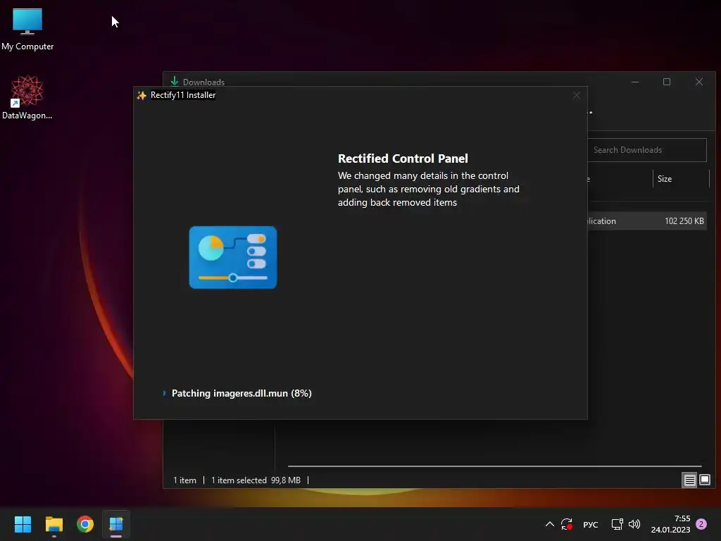Click the sync status tray icon

pos(567,524)
